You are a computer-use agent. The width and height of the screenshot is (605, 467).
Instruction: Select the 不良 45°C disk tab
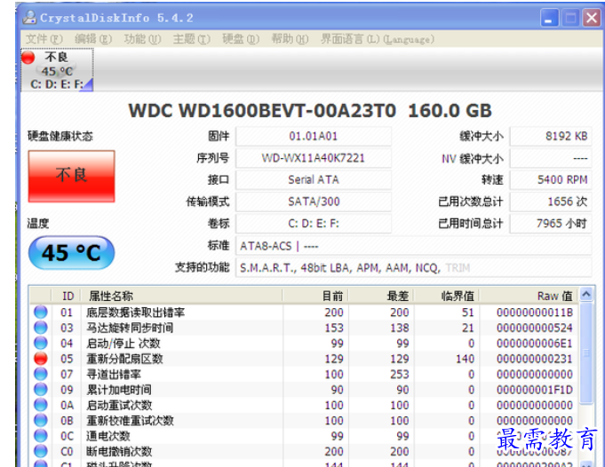click(x=57, y=70)
